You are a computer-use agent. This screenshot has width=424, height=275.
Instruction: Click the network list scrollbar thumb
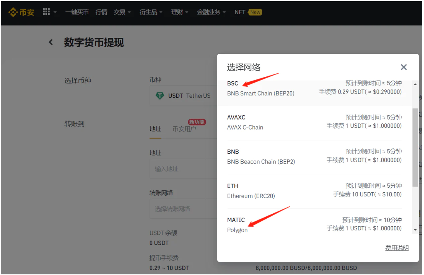tap(415, 148)
